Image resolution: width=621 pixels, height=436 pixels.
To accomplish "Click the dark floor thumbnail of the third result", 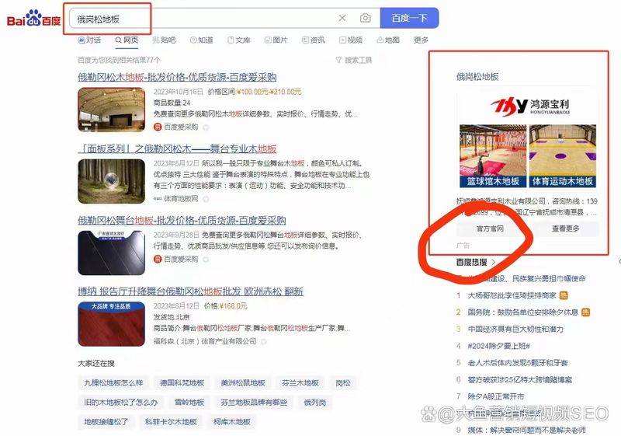I will coord(111,253).
